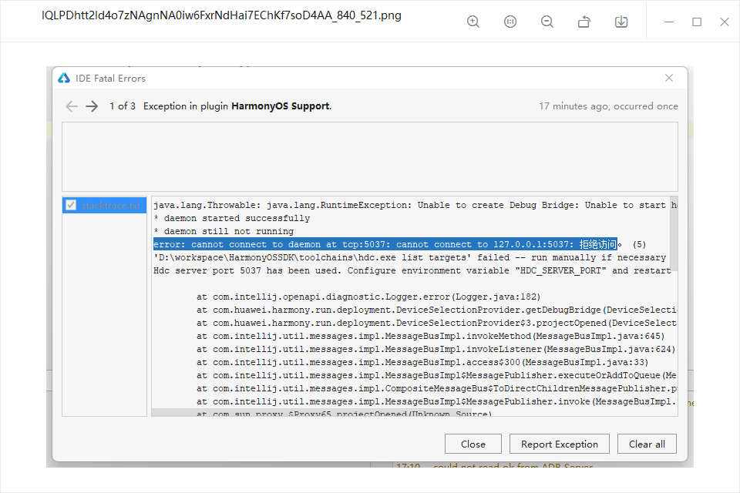The width and height of the screenshot is (740, 493).
Task: Click the 'MessageBusImpl.invokeMethod' stack frame
Action: coord(430,337)
